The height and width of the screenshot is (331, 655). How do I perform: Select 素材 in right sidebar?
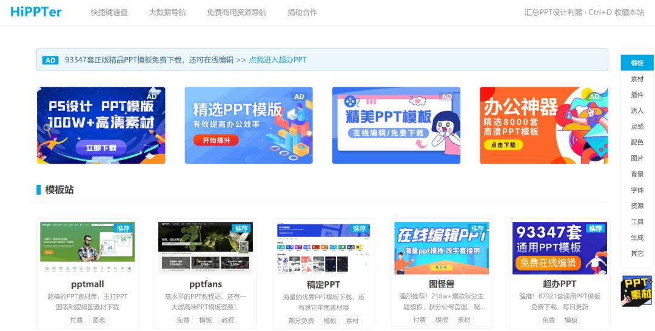click(637, 79)
